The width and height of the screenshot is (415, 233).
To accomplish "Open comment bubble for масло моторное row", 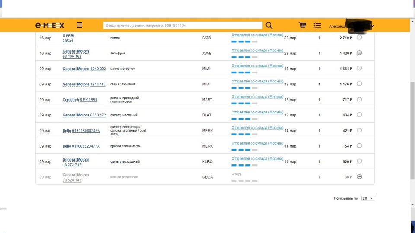I will tap(359, 69).
